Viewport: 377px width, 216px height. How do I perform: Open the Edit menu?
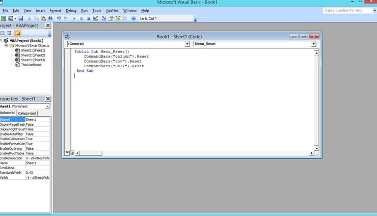pos(16,11)
